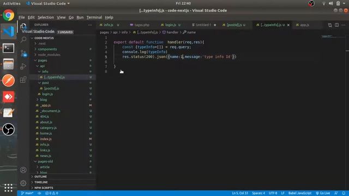349x196 pixels.
Task: Open the Files app in the dock
Action: (9, 64)
